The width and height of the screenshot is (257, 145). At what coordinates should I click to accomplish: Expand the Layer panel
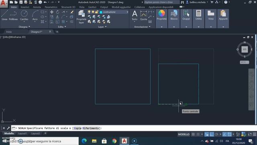click(x=102, y=27)
